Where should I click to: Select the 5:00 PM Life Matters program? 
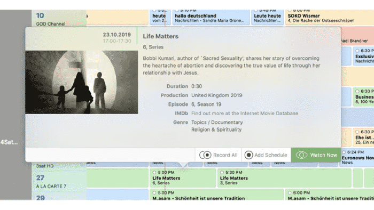pyautogui.click(x=183, y=178)
